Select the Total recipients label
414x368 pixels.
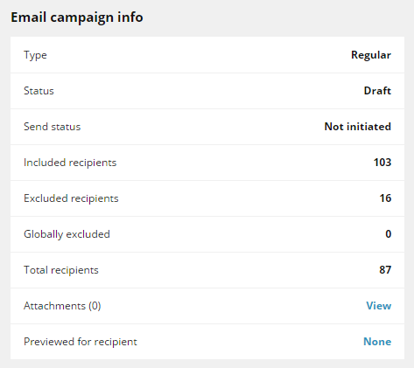61,270
